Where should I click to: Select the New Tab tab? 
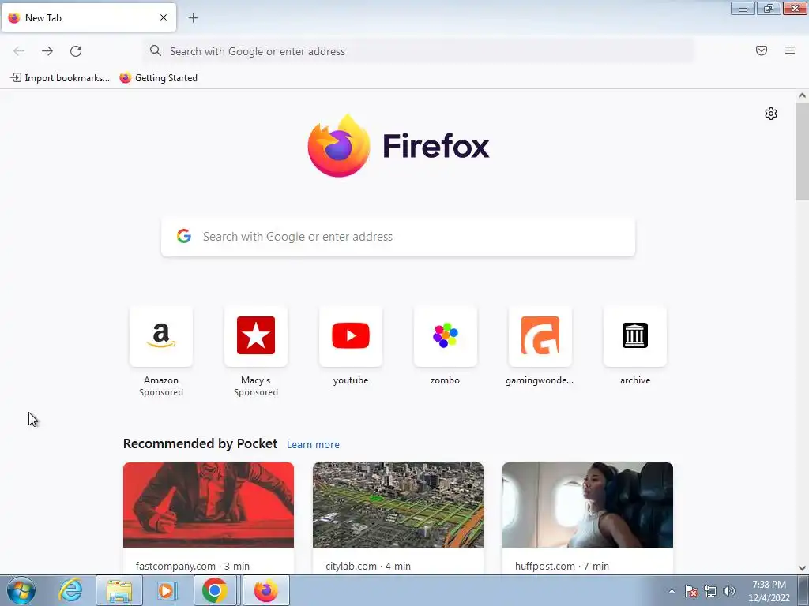coord(88,17)
